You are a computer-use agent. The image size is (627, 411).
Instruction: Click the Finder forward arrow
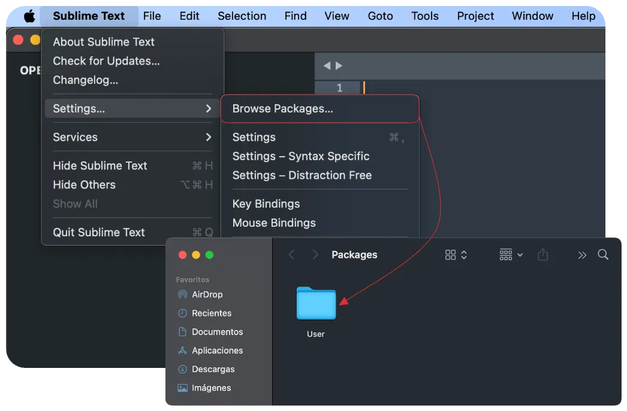click(x=315, y=255)
